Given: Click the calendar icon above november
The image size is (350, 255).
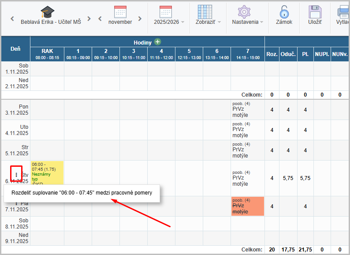Looking at the screenshot, I should [120, 11].
